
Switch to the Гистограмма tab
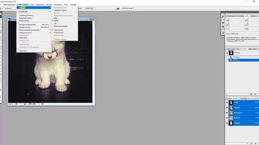click(x=239, y=16)
